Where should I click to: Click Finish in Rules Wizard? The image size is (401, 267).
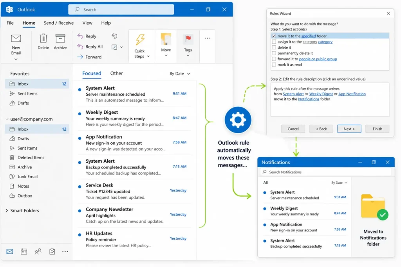377,129
